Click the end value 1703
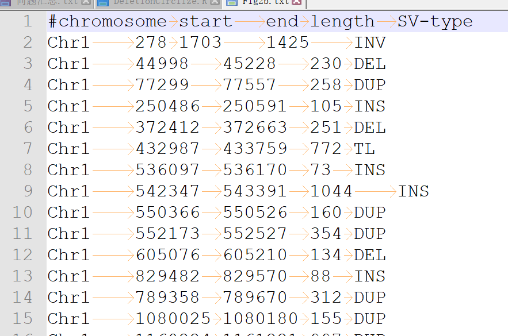This screenshot has height=336, width=508. pos(200,43)
